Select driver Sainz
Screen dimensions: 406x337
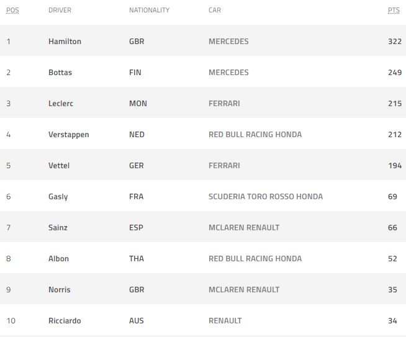coord(58,228)
